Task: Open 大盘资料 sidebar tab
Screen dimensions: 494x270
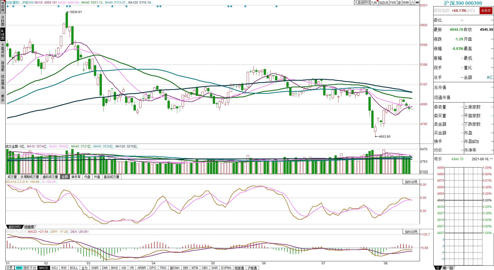Action: (3, 50)
